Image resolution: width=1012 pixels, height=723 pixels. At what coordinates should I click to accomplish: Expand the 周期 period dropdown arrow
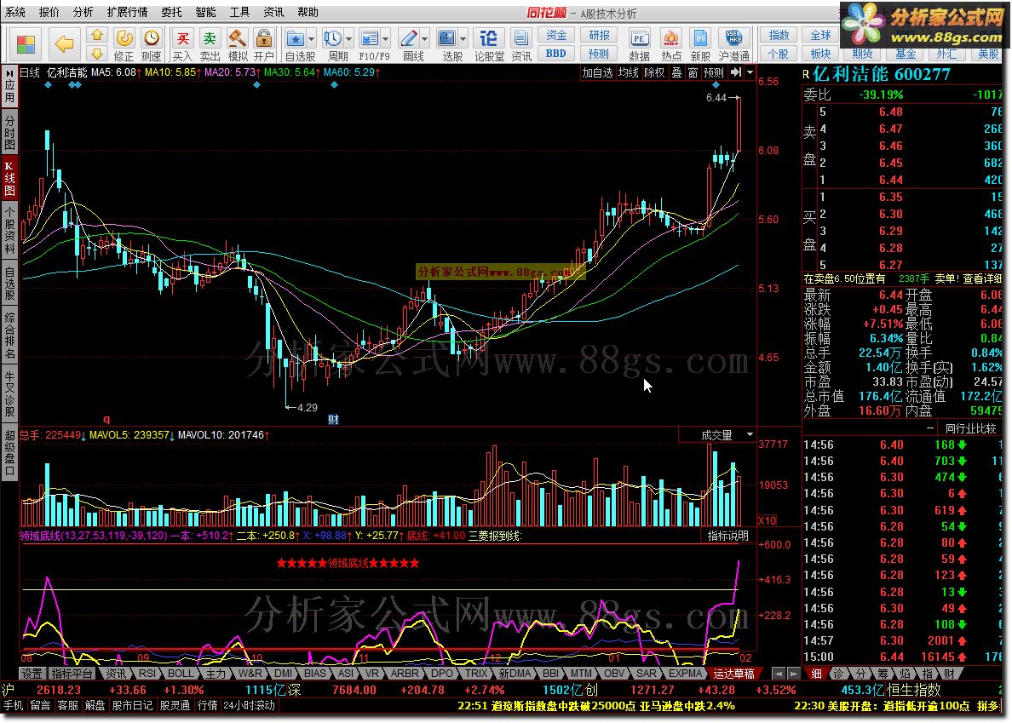pos(349,38)
